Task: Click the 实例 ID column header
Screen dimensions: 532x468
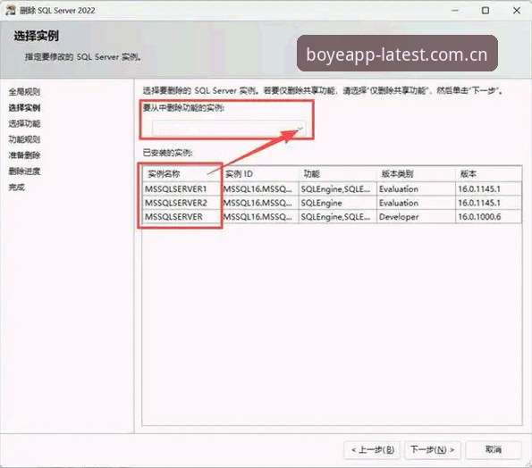Action: pyautogui.click(x=260, y=174)
